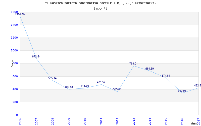The image size is (201, 126).
Task: Click the 2016 year axis label
Action: (x=182, y=121)
